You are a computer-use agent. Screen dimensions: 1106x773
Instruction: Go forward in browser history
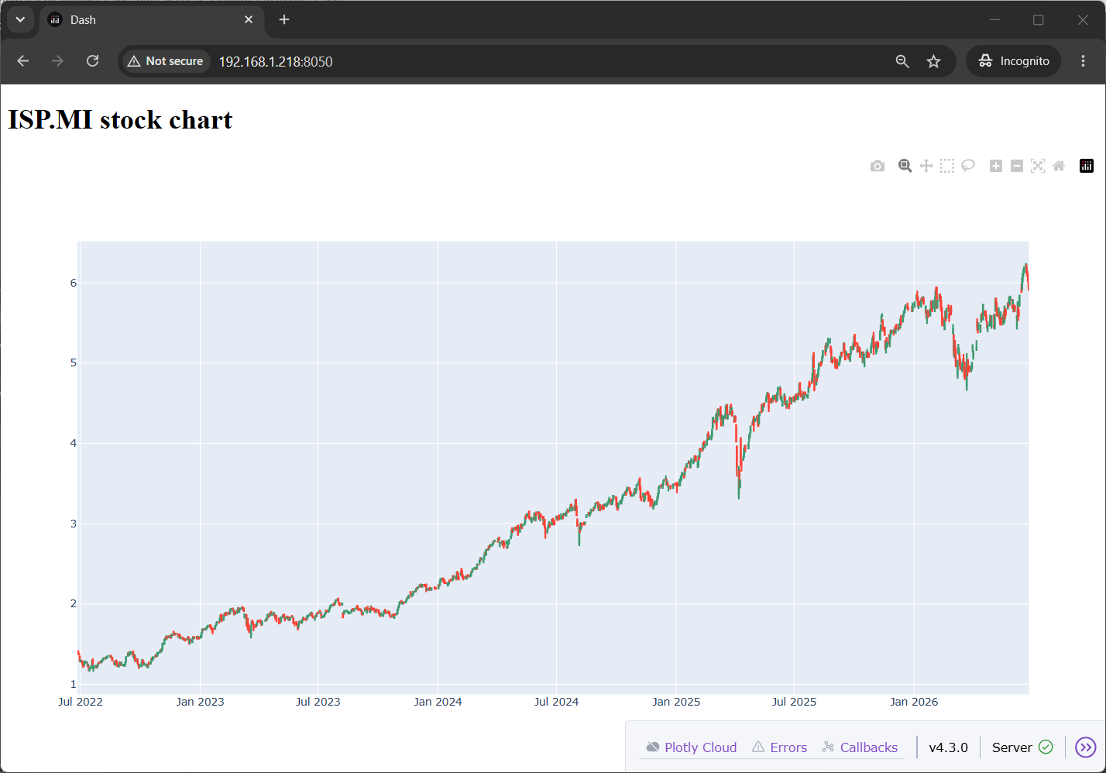(57, 61)
